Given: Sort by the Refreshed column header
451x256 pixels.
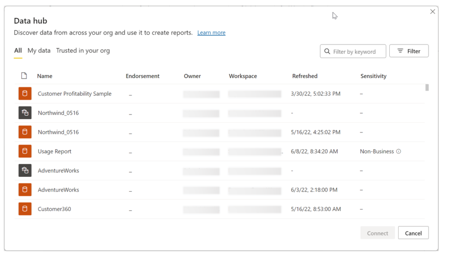Looking at the screenshot, I should pyautogui.click(x=305, y=76).
